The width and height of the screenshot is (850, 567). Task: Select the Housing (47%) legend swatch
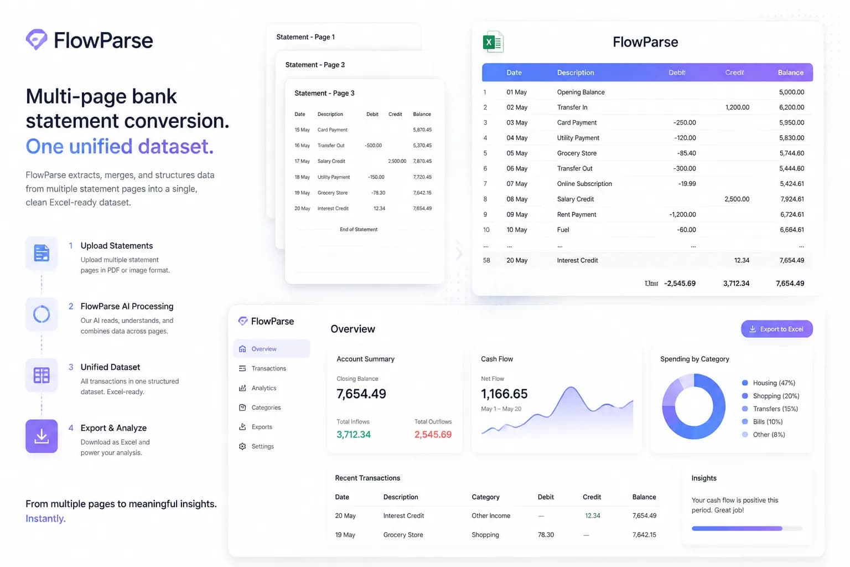tap(745, 383)
